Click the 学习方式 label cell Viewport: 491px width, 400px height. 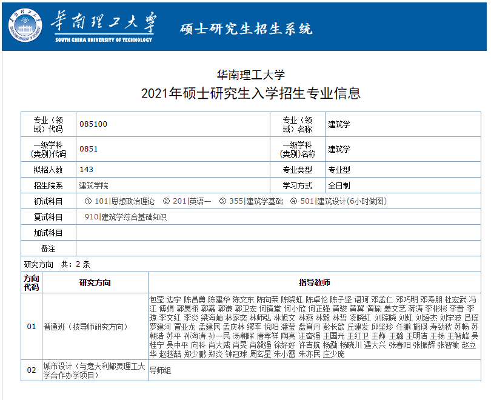(298, 185)
